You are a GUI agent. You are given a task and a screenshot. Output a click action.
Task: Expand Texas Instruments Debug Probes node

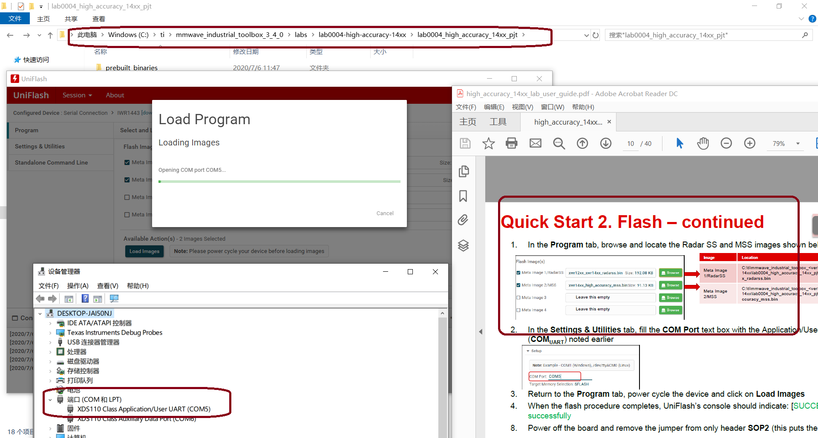click(50, 333)
